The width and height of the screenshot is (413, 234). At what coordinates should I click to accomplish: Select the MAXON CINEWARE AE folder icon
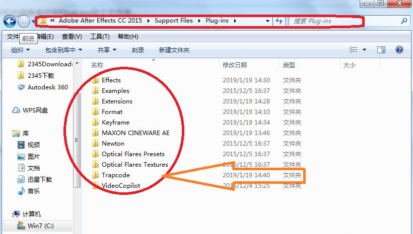click(95, 133)
